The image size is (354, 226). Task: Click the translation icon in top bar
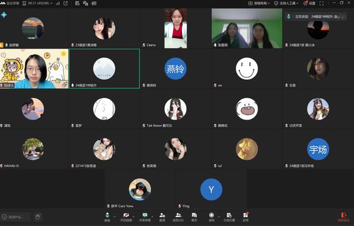pyautogui.click(x=86, y=3)
